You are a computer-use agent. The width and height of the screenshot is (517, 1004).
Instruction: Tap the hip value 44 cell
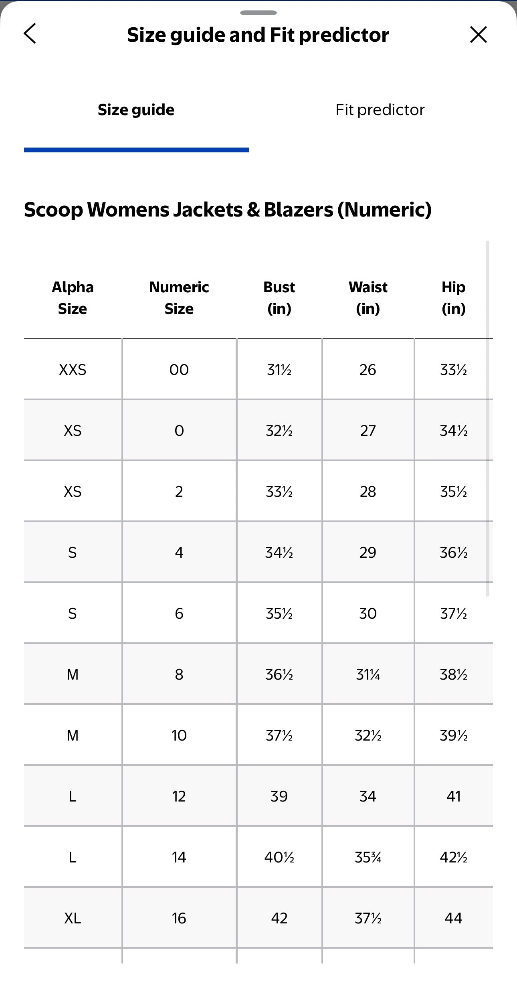pyautogui.click(x=454, y=918)
